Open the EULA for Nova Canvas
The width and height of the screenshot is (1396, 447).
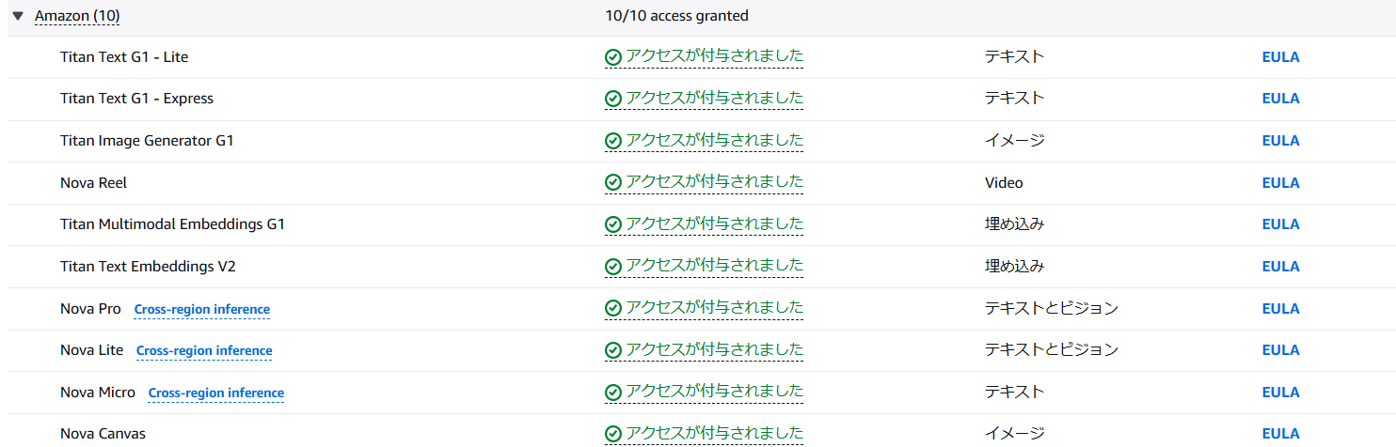(1280, 434)
